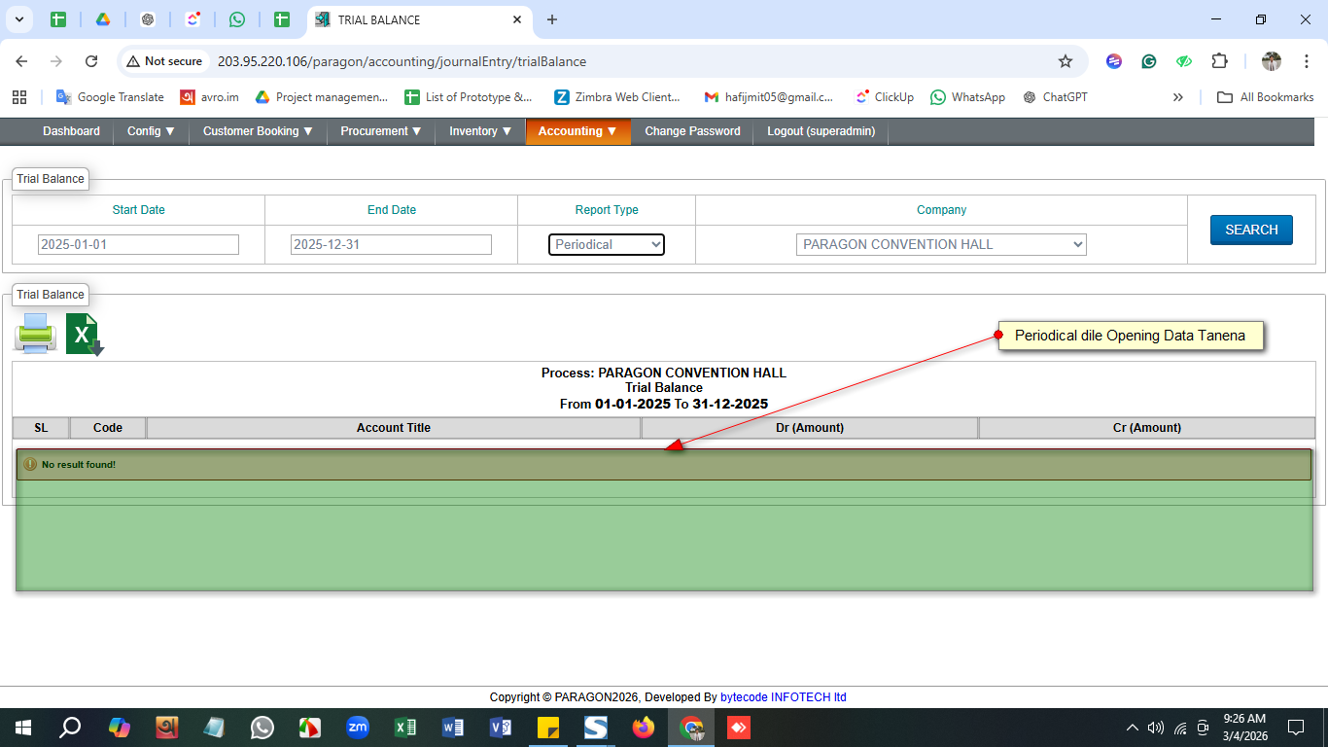Open the ClickUp bookmark
Image resolution: width=1328 pixels, height=747 pixels.
tap(884, 97)
